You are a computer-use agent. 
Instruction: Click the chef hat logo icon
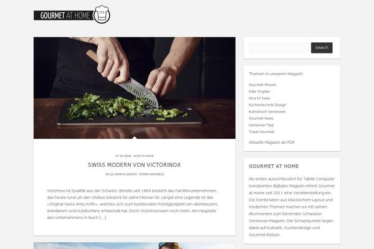click(102, 14)
